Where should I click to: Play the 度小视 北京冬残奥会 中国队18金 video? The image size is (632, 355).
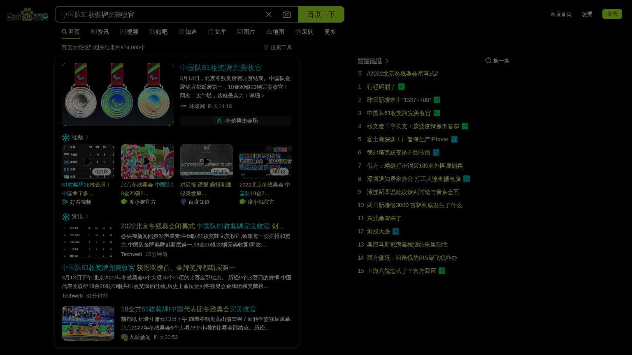[147, 161]
